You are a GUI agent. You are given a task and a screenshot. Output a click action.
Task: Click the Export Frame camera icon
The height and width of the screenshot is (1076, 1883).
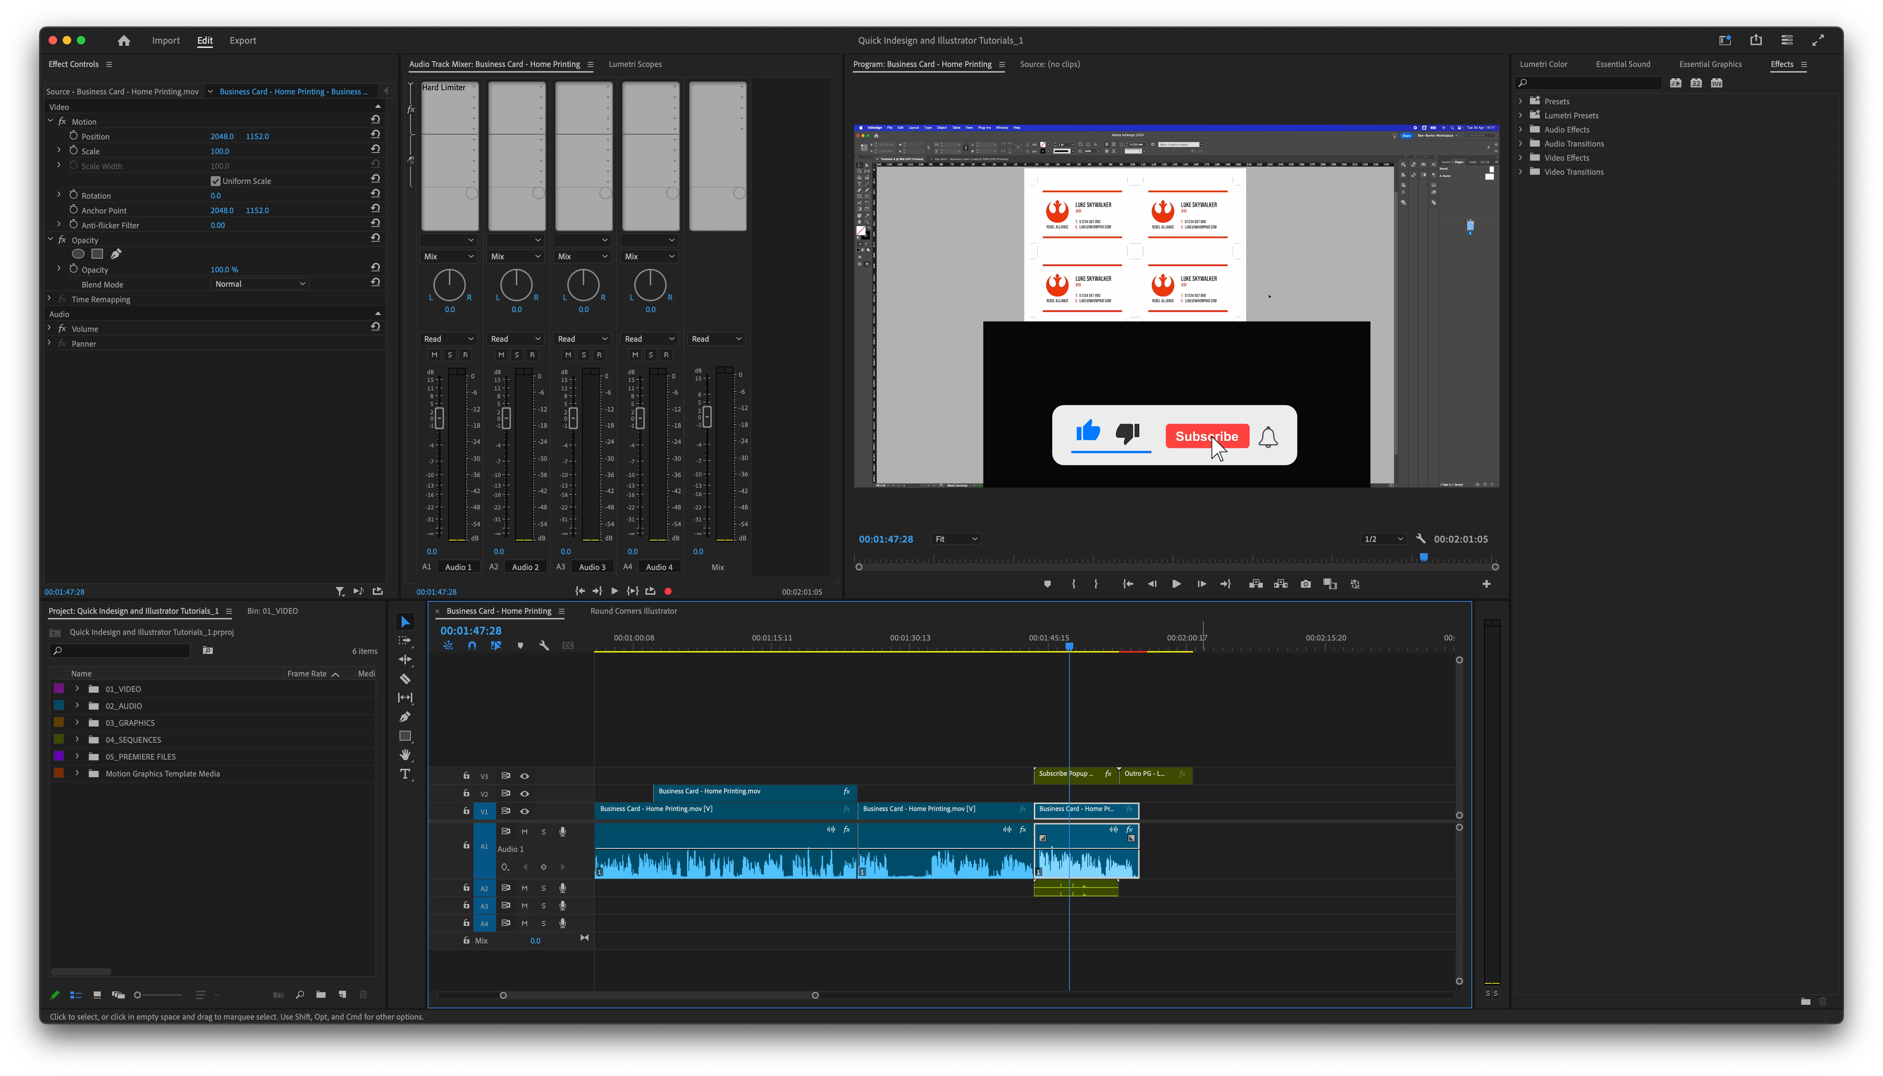pyautogui.click(x=1305, y=584)
